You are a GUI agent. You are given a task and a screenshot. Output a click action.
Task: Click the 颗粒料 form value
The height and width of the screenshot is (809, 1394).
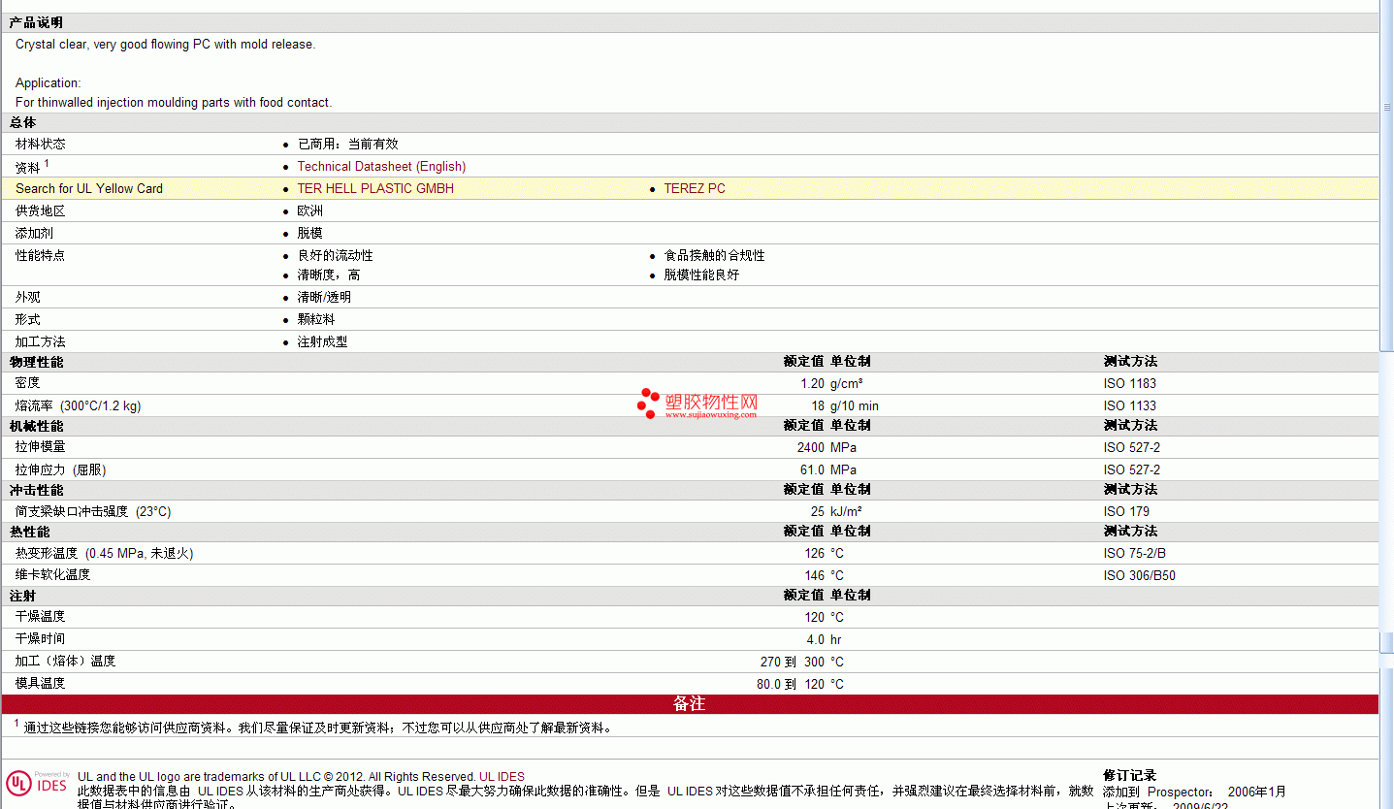click(x=316, y=320)
